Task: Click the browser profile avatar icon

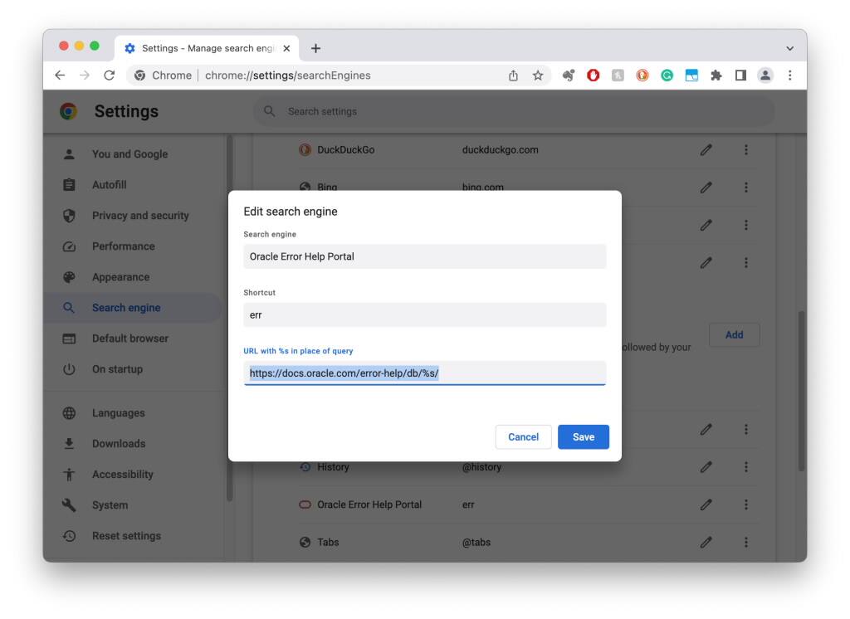Action: 765,75
